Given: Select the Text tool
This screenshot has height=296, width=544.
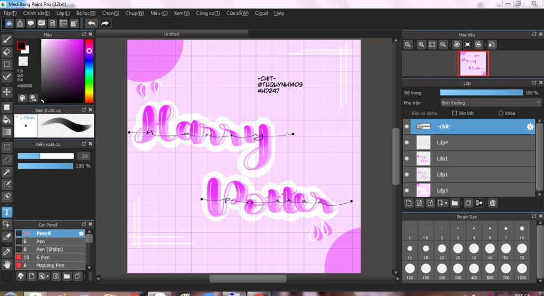Looking at the screenshot, I should (x=6, y=212).
